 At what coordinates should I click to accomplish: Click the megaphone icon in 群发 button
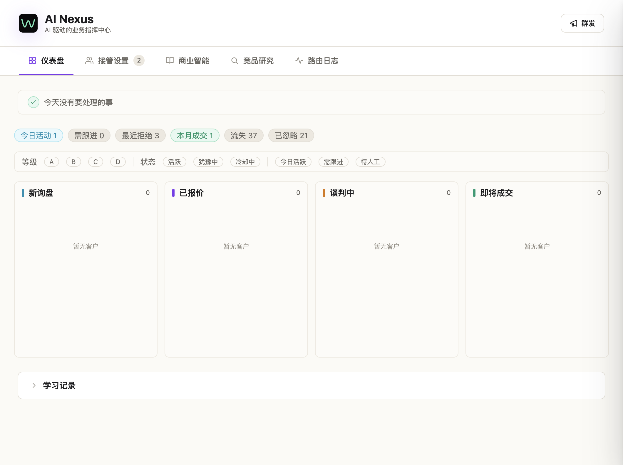[x=574, y=23]
